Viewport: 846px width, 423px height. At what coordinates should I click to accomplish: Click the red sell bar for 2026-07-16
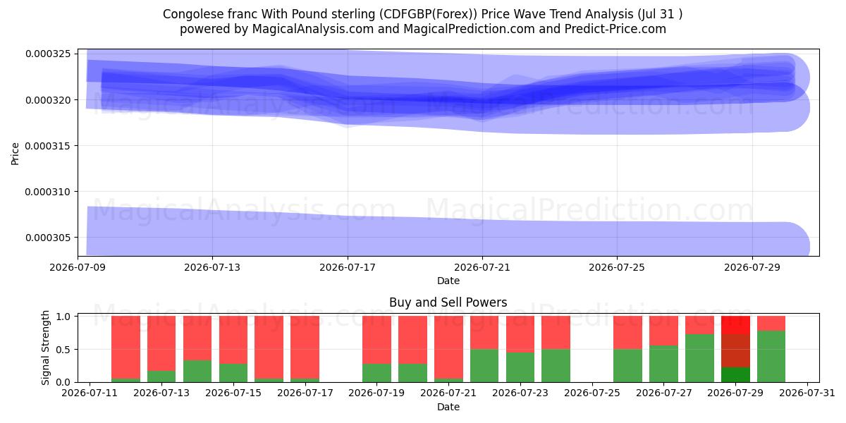(269, 348)
